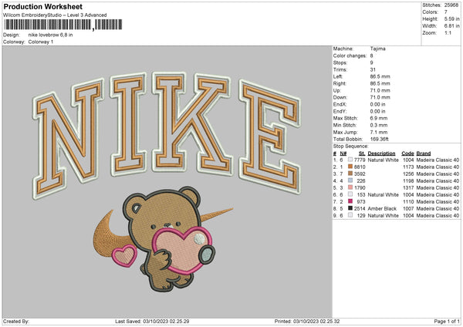Click the EndX value 0.00 in
This screenshot has width=463, height=327.
click(377, 104)
